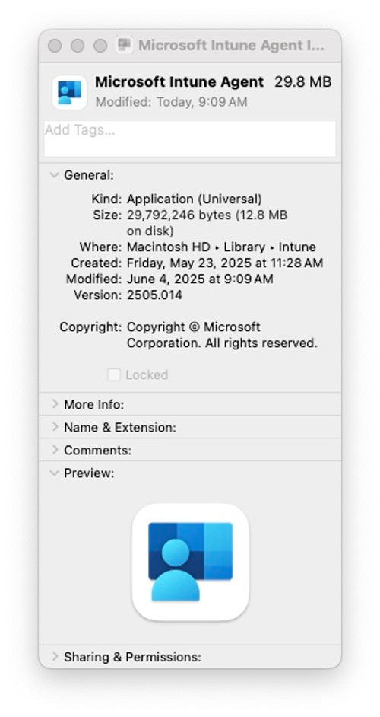This screenshot has width=380, height=717.
Task: Expand the More Info section
Action: pyautogui.click(x=55, y=403)
